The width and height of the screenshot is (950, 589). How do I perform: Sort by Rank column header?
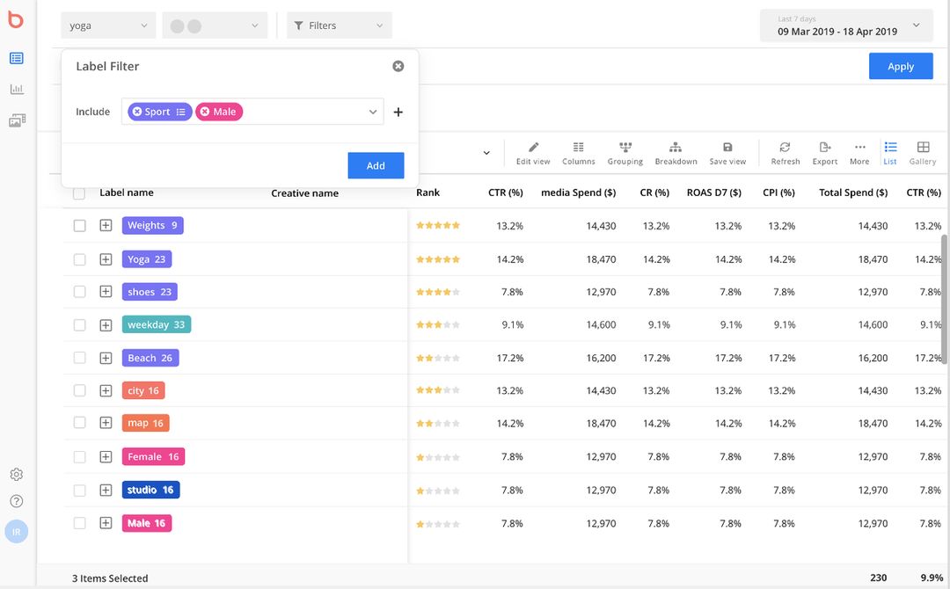point(427,193)
